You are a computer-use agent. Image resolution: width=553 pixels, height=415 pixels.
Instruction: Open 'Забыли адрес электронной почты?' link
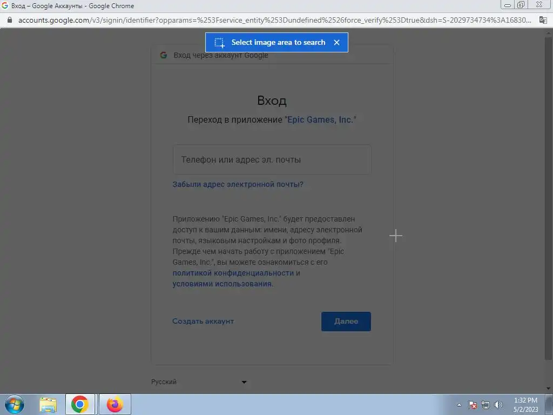click(238, 184)
